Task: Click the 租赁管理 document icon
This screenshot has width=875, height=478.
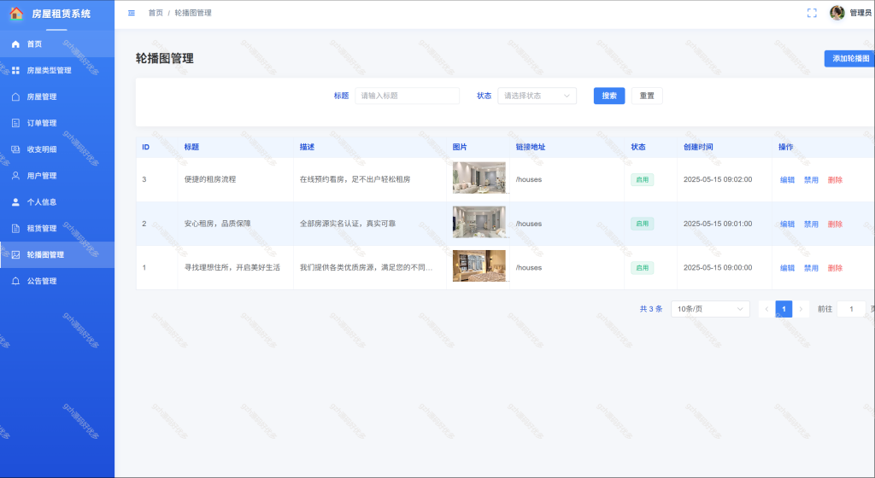Action: [x=15, y=229]
